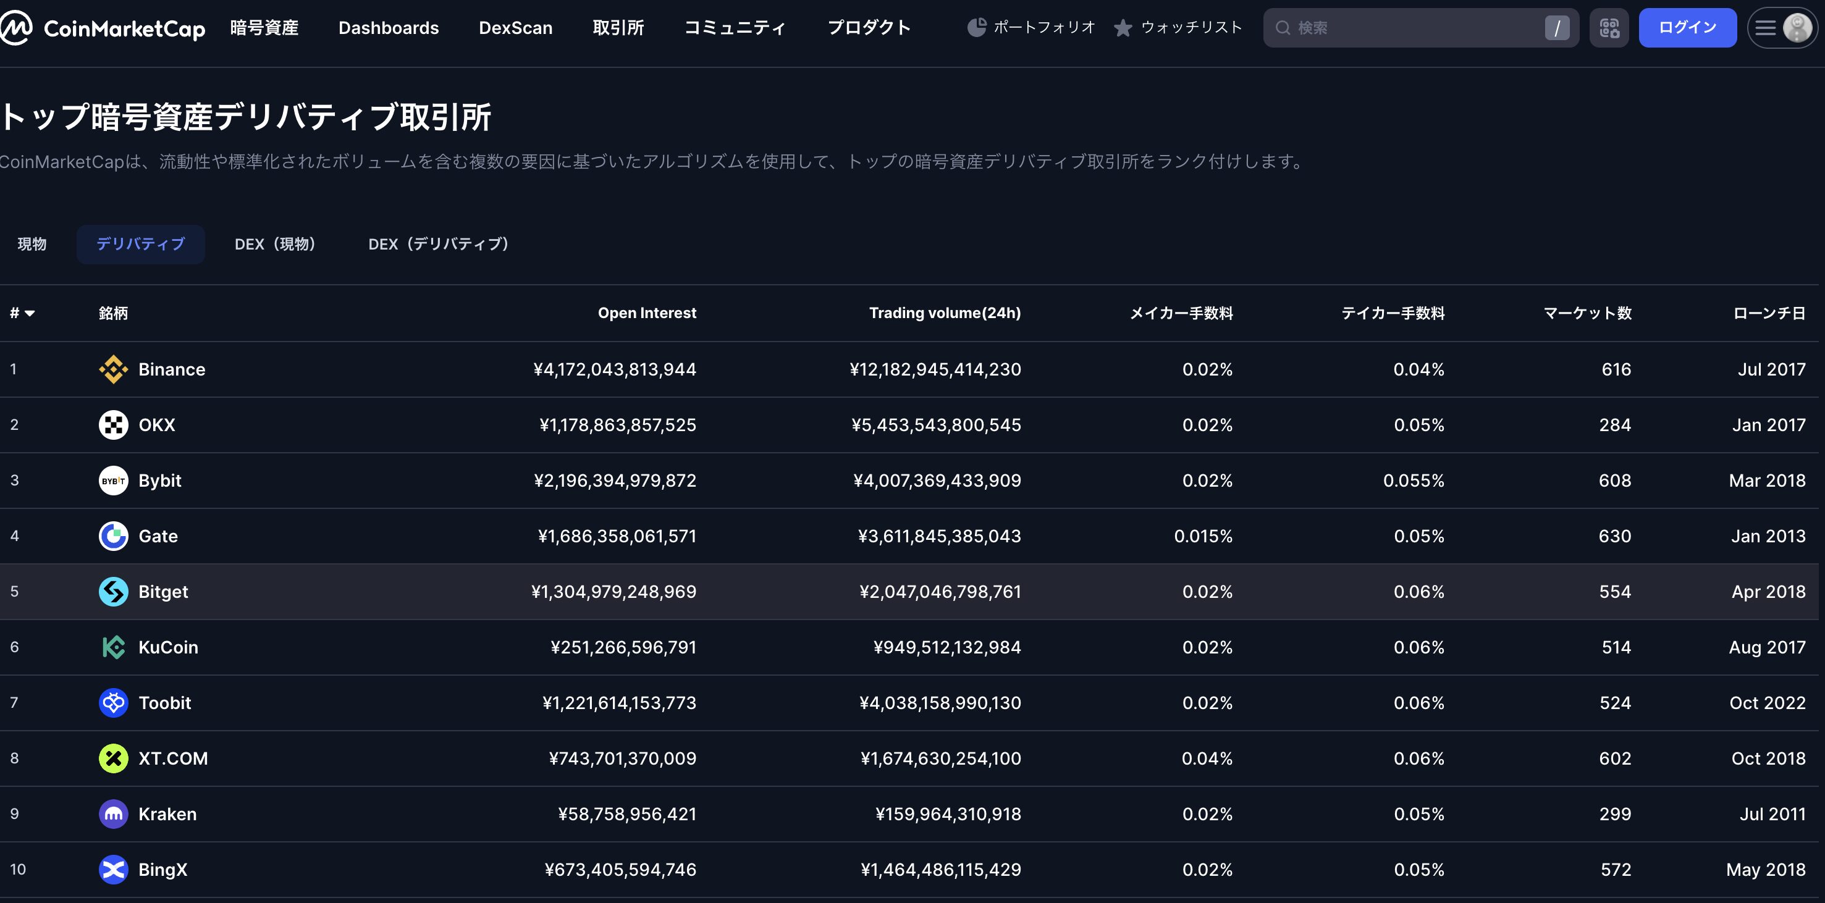This screenshot has height=903, width=1825.
Task: Open the portfolio pie chart icon
Action: [977, 28]
